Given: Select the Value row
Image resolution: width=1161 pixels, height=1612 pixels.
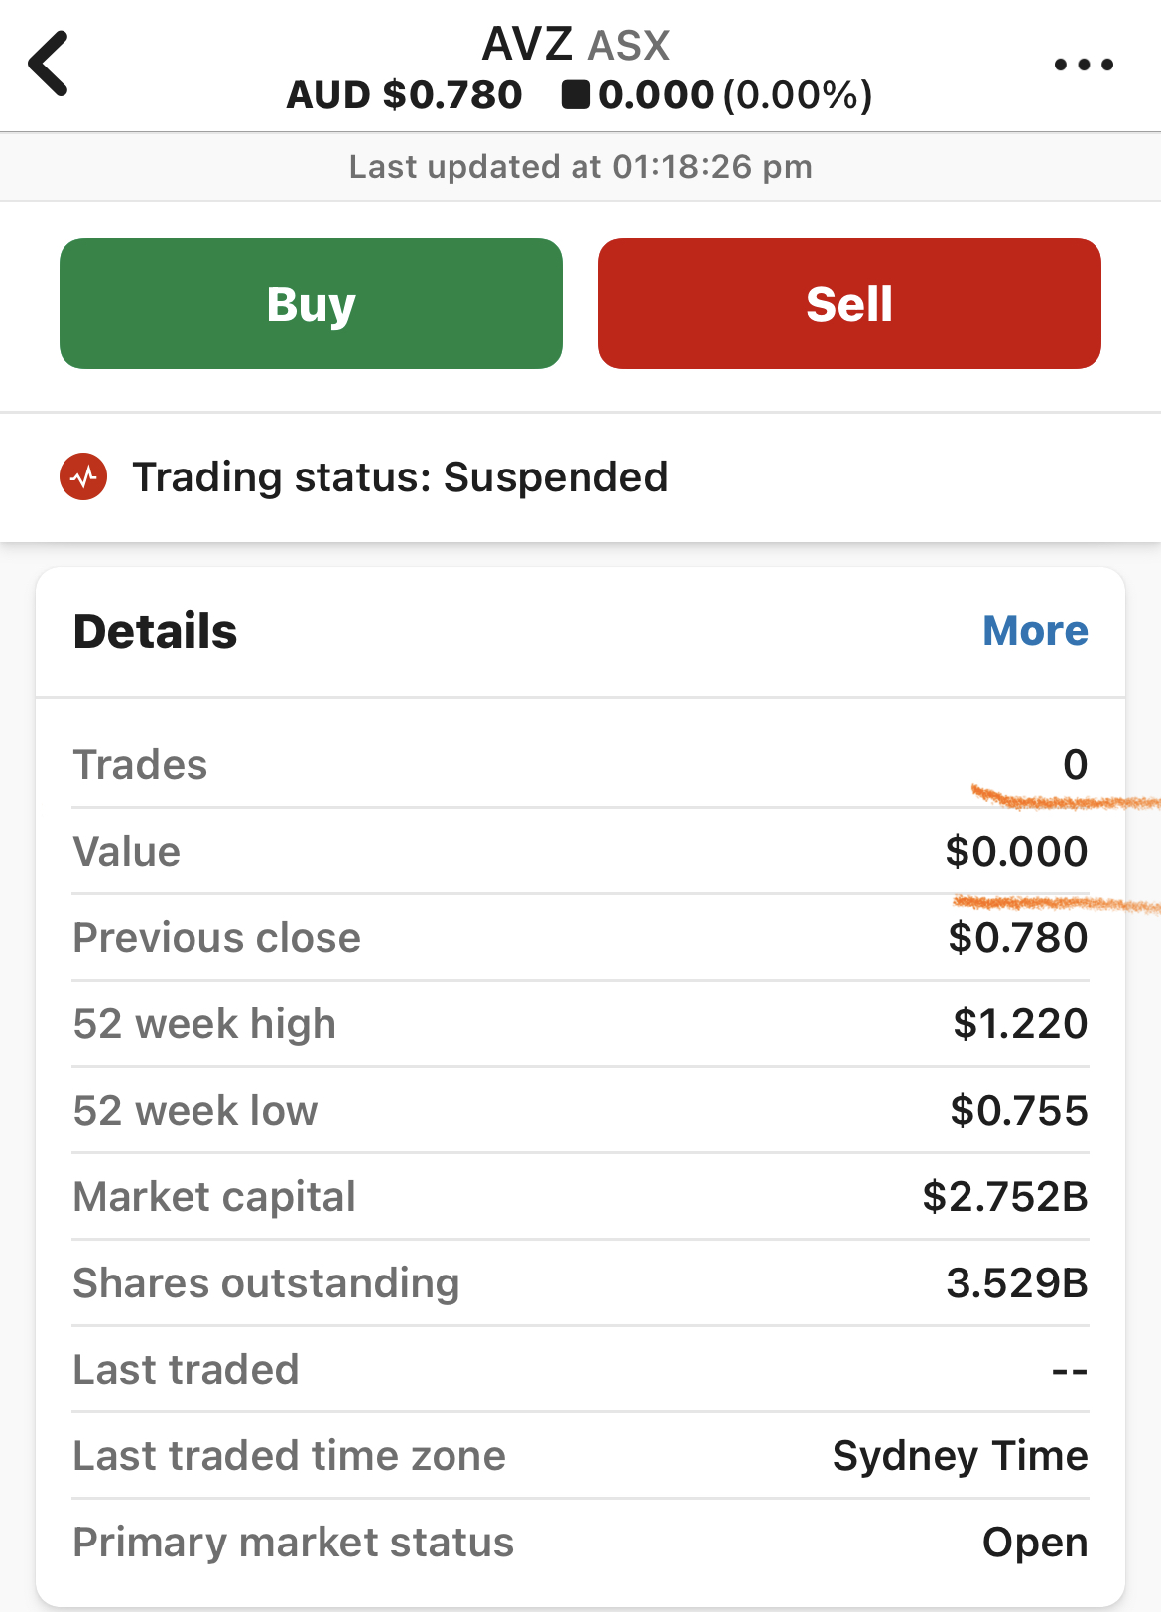Looking at the screenshot, I should [x=580, y=852].
